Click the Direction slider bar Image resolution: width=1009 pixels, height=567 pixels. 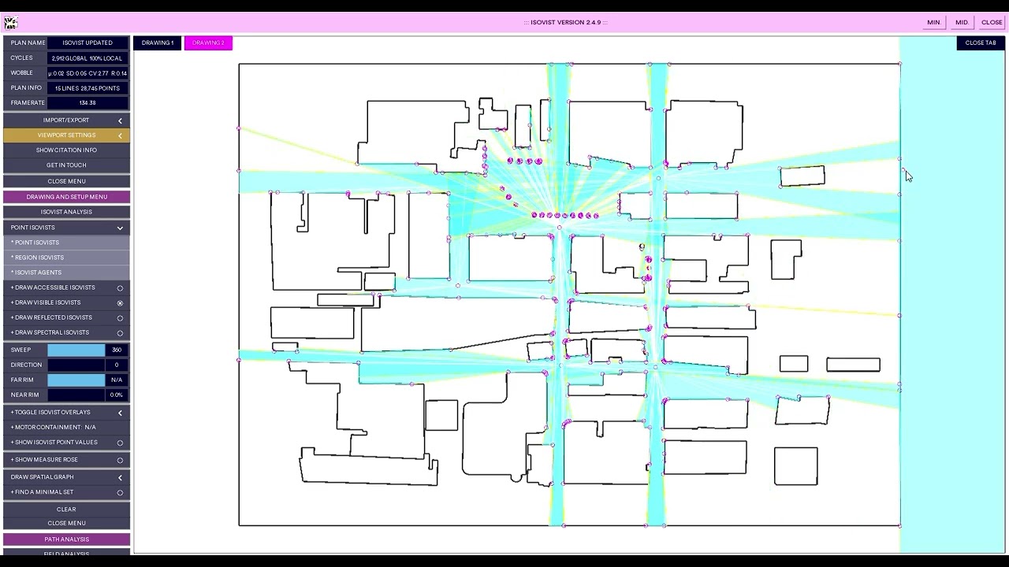(x=76, y=365)
